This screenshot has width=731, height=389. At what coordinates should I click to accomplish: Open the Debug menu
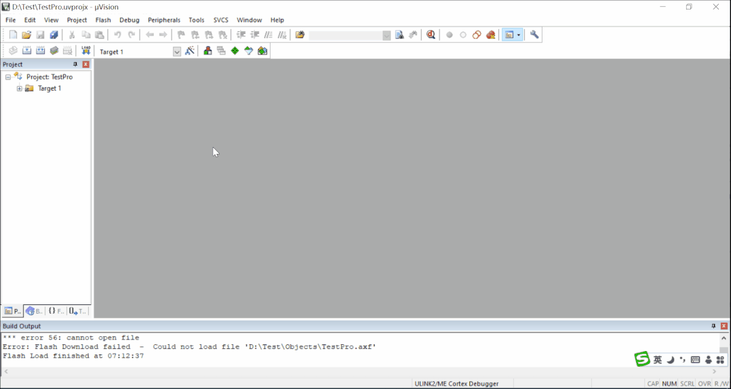click(129, 20)
